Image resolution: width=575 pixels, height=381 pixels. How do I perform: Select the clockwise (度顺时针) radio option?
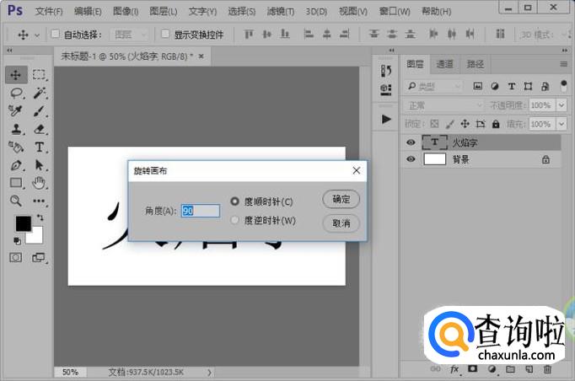[235, 201]
